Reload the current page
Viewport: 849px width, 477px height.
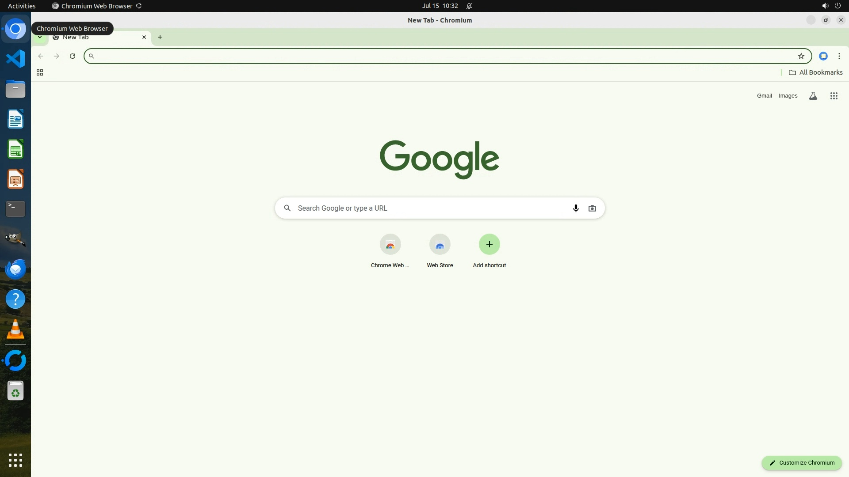pyautogui.click(x=73, y=56)
